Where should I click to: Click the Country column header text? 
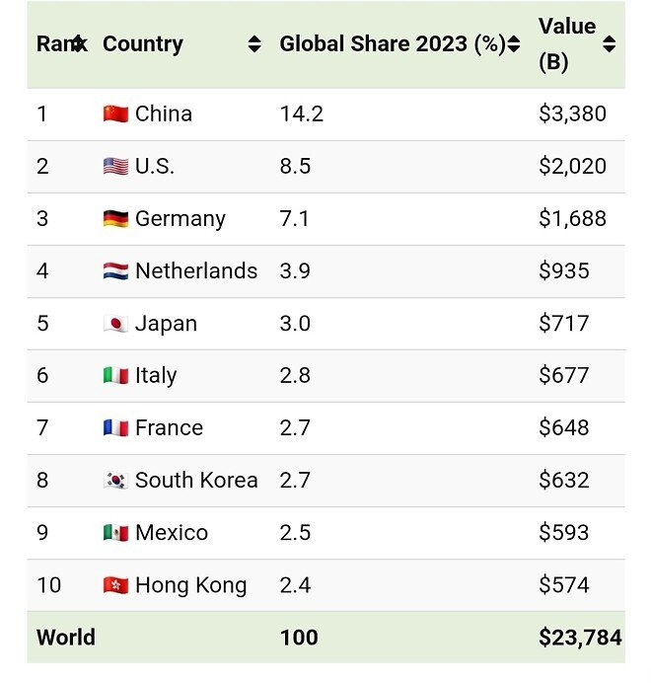[x=143, y=44]
